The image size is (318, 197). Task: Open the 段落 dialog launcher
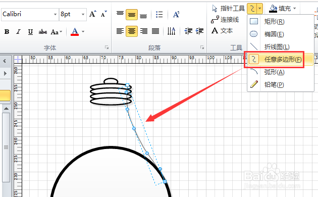pyautogui.click(x=202, y=47)
